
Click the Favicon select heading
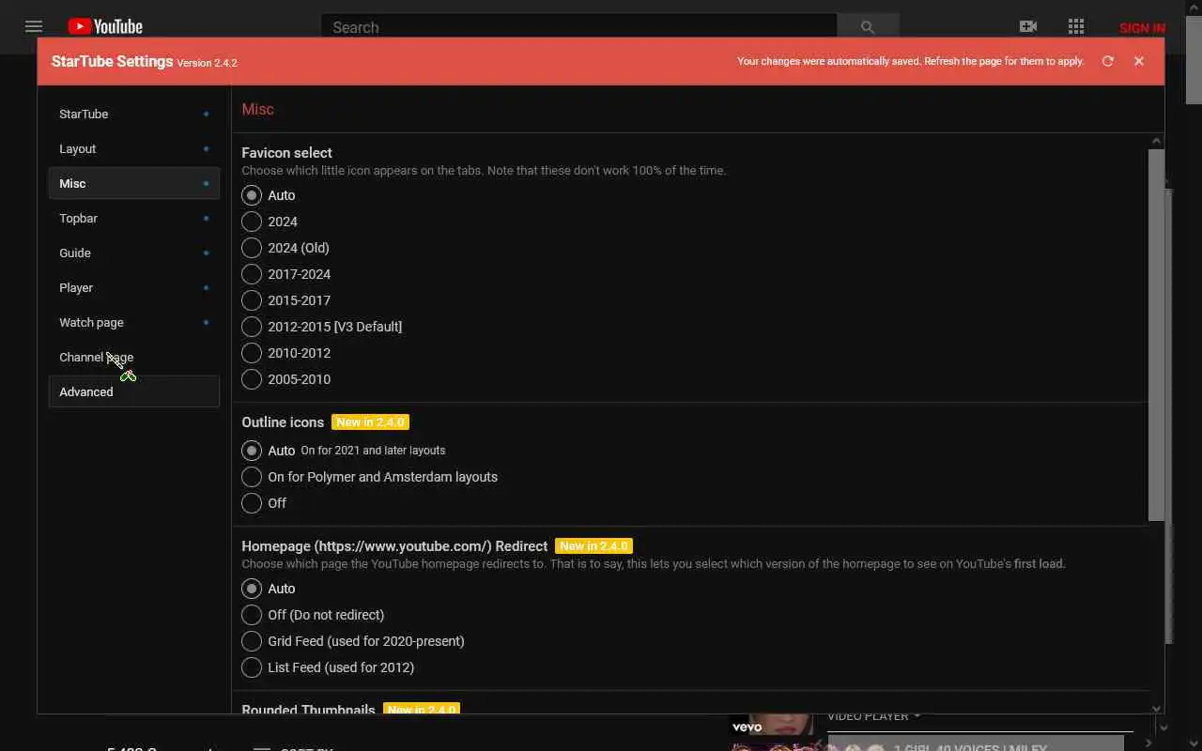(286, 152)
